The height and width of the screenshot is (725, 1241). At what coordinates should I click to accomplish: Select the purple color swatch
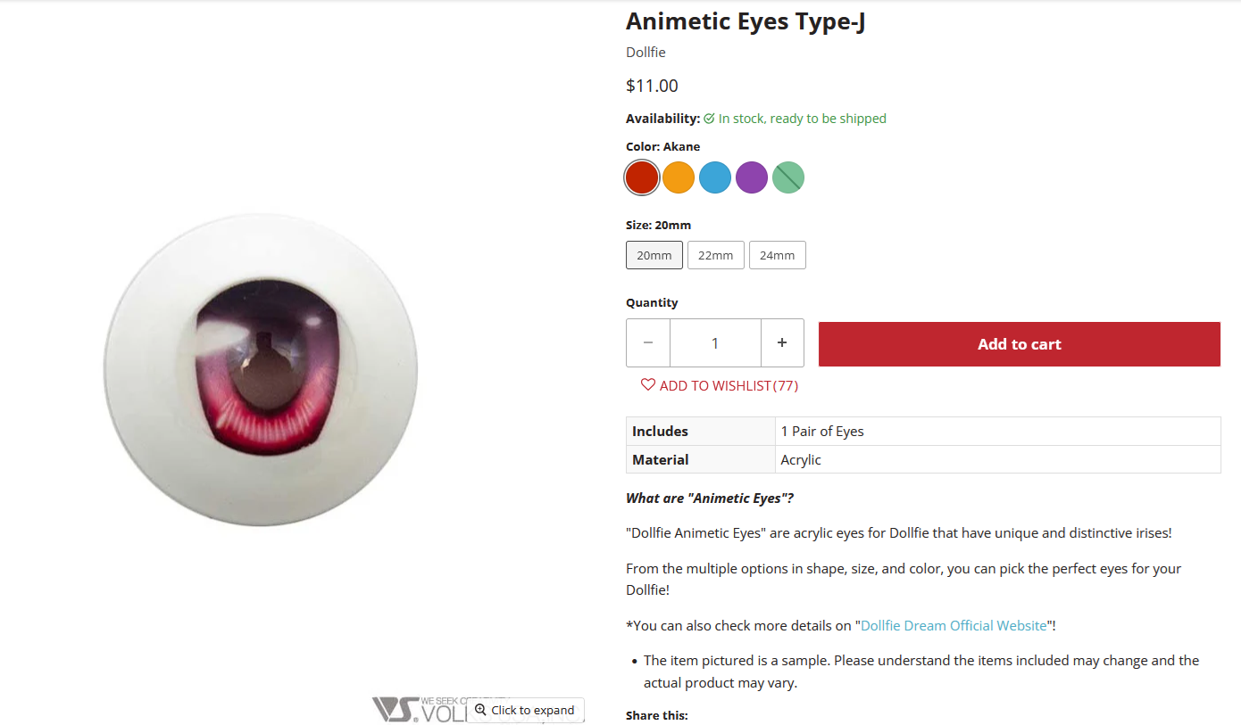[752, 177]
